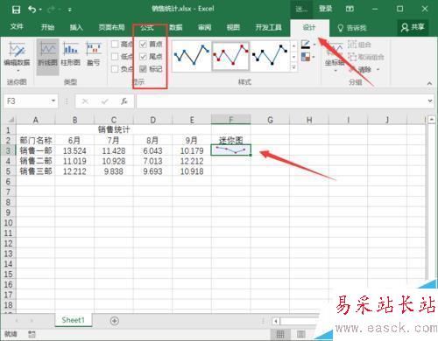Click style gallery scroll-down arrow
This screenshot has height=341, width=438.
tap(293, 56)
